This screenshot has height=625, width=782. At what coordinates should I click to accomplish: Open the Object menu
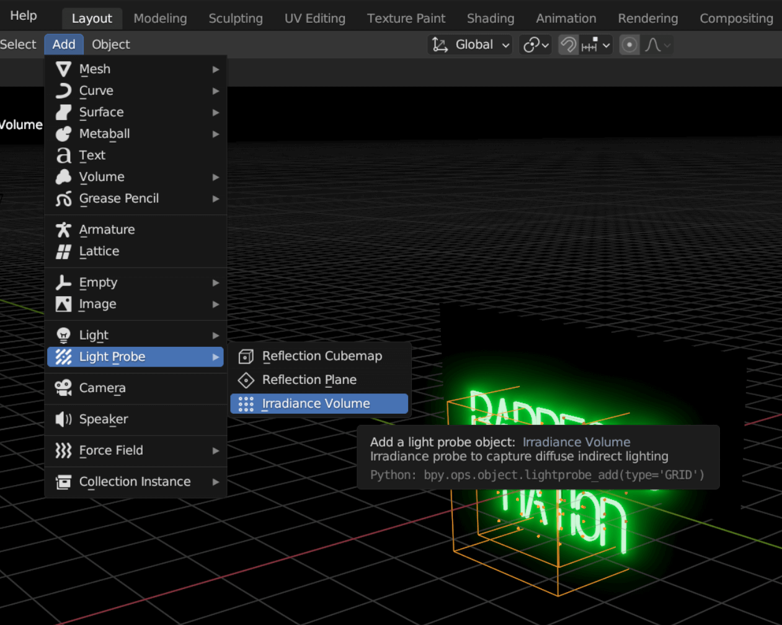tap(111, 45)
